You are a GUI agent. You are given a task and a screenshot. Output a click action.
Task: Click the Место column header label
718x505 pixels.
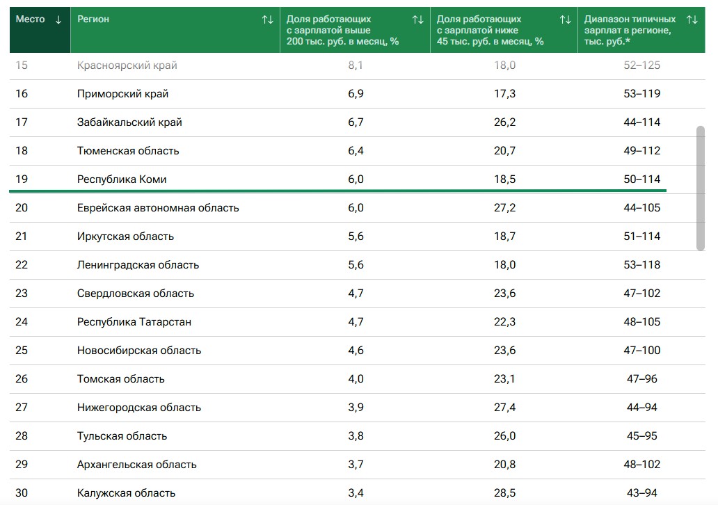click(x=30, y=19)
